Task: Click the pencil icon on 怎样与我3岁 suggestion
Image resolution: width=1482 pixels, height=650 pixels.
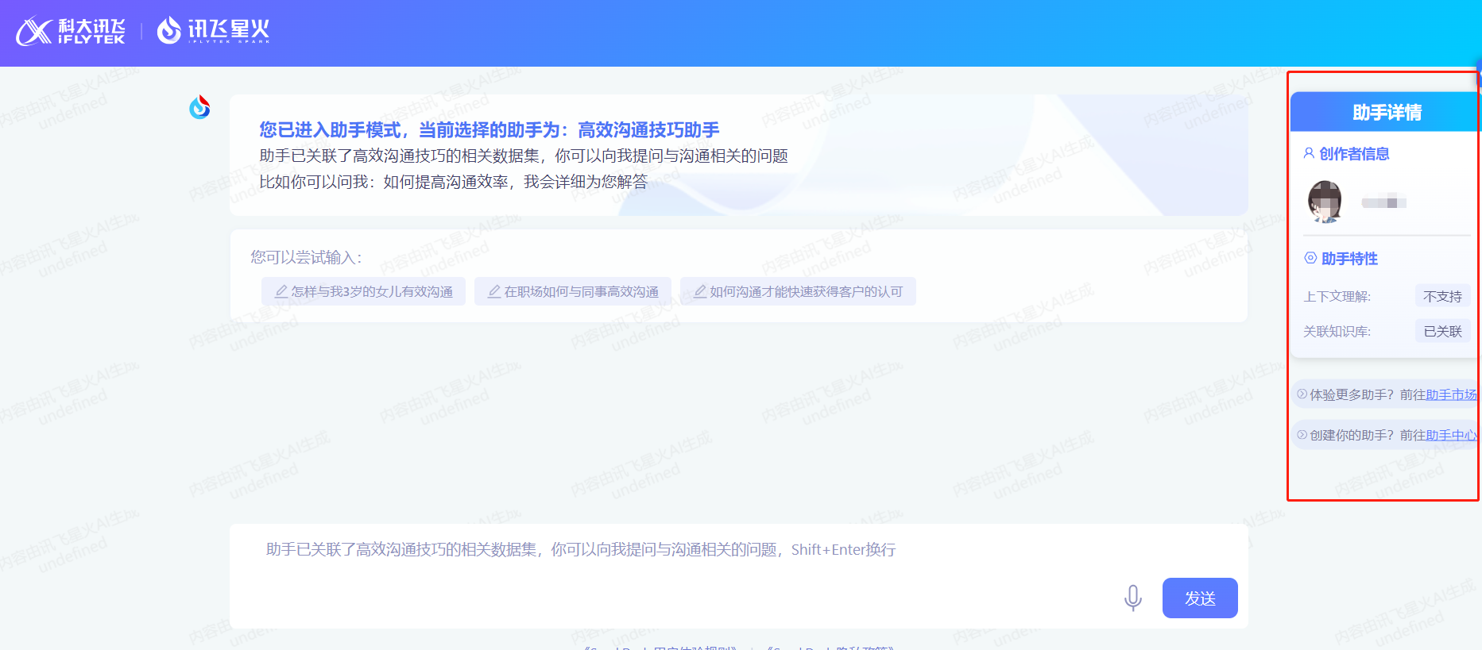Action: (x=281, y=291)
